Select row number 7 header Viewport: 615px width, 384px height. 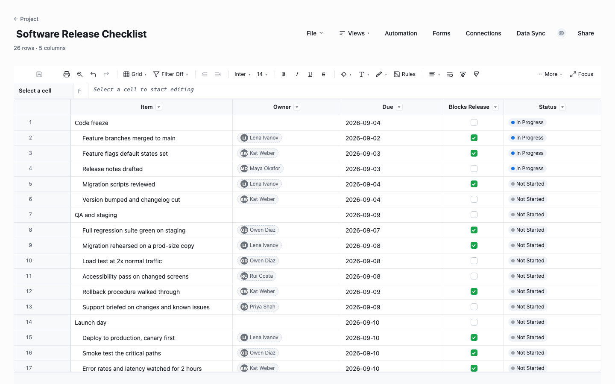tap(42, 215)
